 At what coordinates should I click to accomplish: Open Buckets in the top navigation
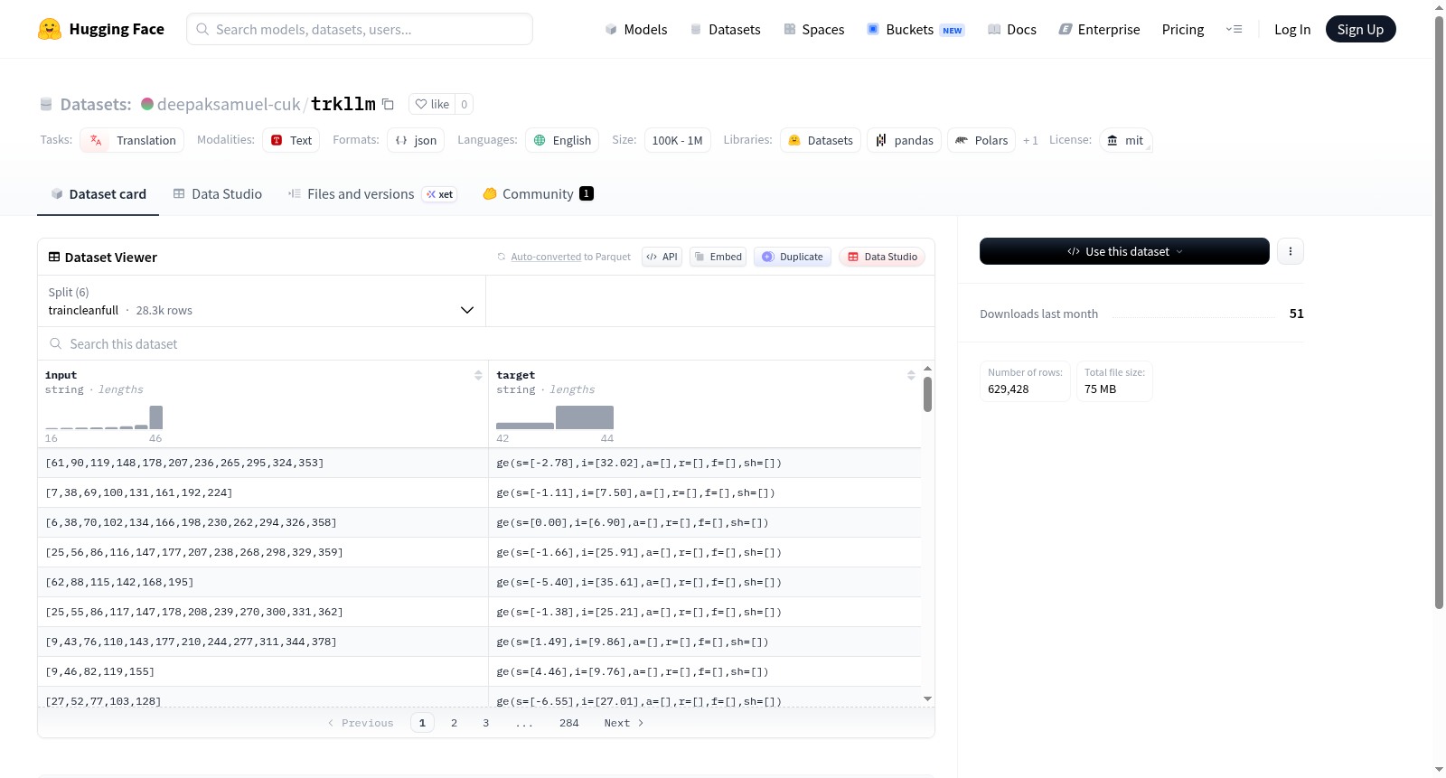click(x=915, y=29)
